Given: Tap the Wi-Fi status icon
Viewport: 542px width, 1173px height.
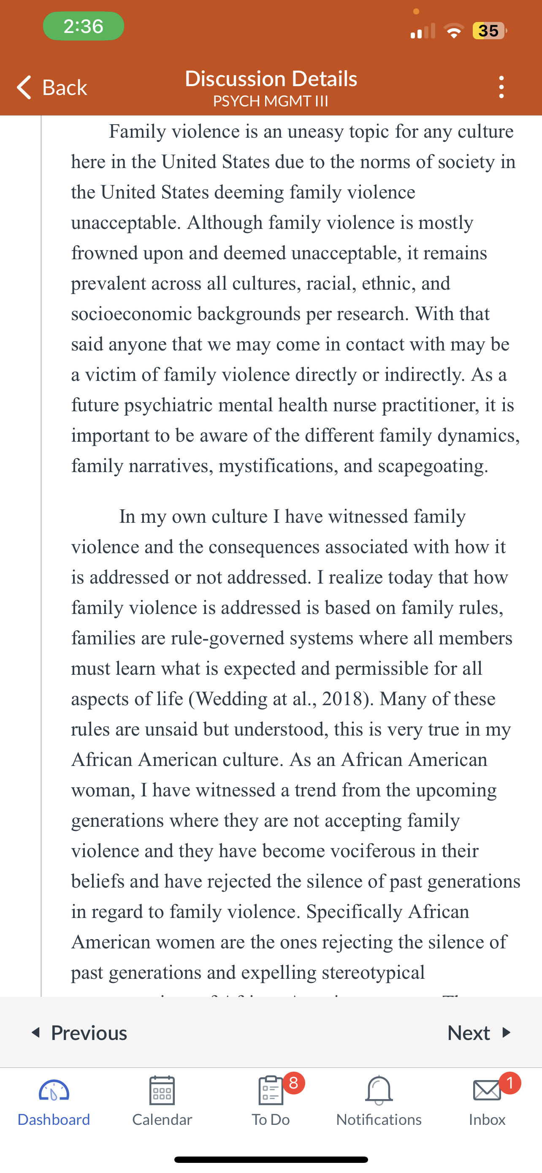Looking at the screenshot, I should (x=453, y=31).
